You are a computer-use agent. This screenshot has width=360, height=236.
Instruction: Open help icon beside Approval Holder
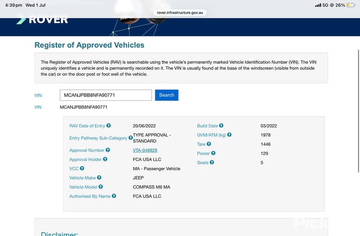point(105,159)
